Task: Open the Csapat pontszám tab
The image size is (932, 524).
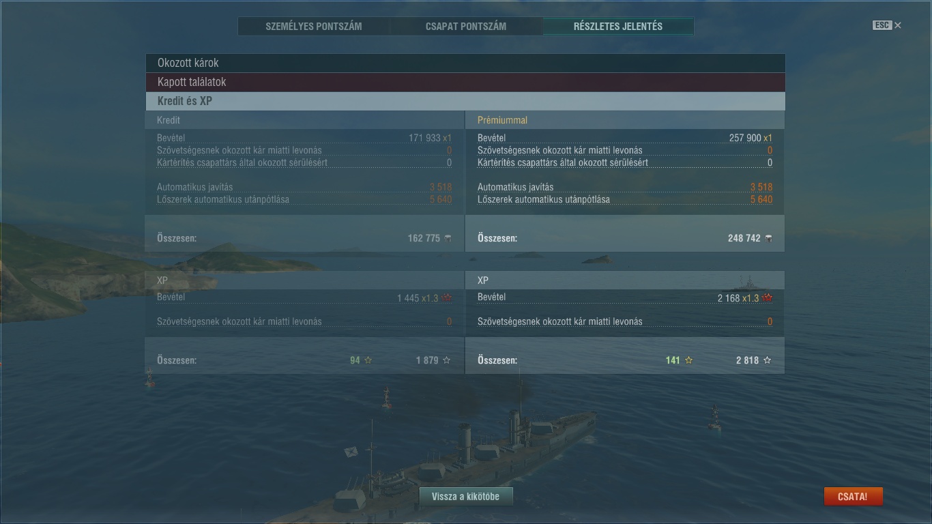Action: pos(466,27)
